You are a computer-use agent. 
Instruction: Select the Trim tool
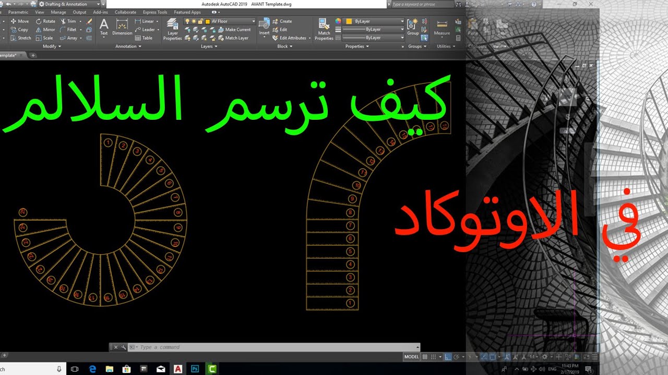[68, 21]
